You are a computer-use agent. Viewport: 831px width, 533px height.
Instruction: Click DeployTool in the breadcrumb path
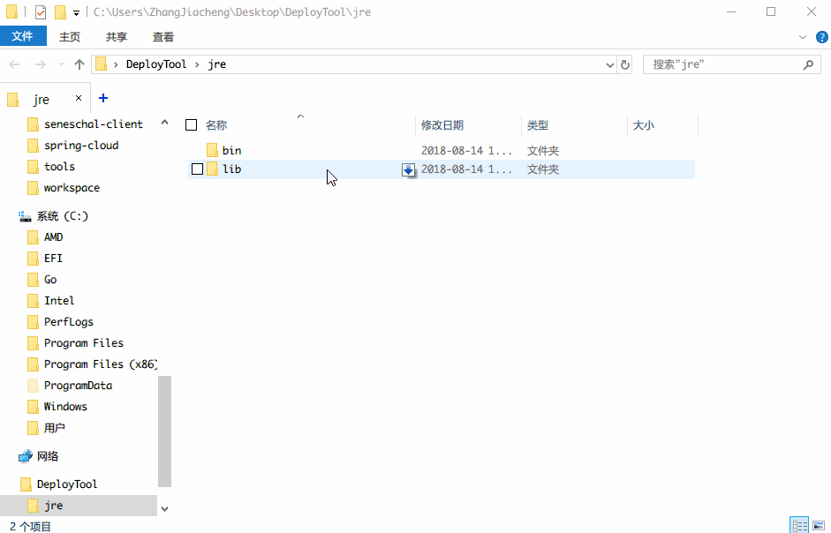tap(156, 64)
